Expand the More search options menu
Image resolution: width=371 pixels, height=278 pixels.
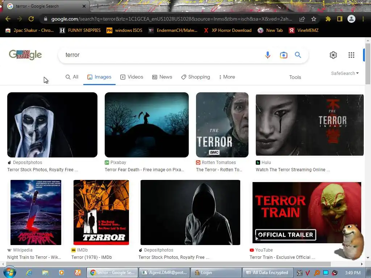[x=227, y=77]
